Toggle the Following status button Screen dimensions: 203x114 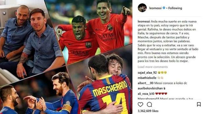175,8
